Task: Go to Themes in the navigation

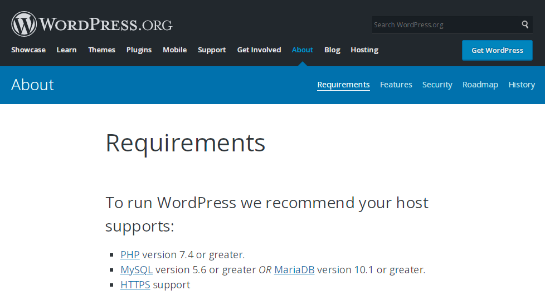Action: click(101, 50)
